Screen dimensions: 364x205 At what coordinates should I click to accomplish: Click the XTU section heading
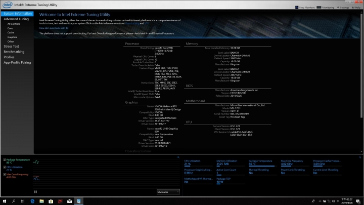189,122
